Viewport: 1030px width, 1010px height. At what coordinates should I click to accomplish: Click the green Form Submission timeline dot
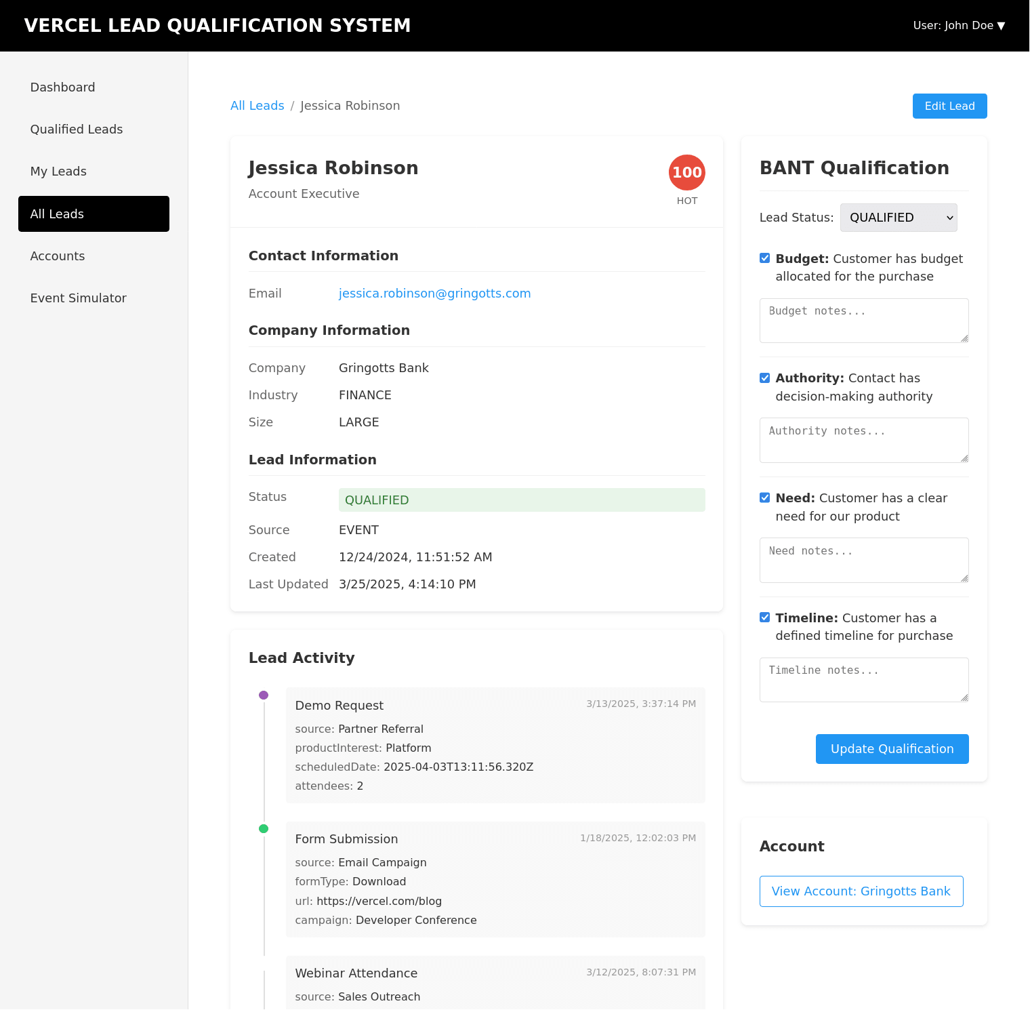tap(264, 829)
